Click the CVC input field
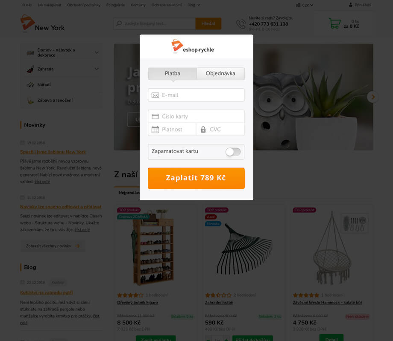This screenshot has height=341, width=393. pyautogui.click(x=220, y=129)
